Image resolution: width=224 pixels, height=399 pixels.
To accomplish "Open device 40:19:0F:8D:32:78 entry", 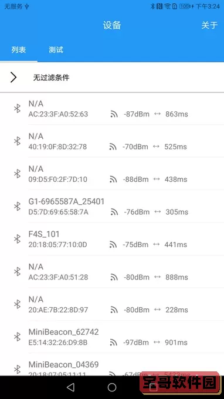I will (x=112, y=141).
